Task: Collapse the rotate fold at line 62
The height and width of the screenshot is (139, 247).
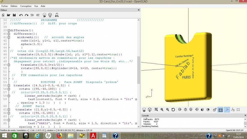Action: tap(9, 113)
